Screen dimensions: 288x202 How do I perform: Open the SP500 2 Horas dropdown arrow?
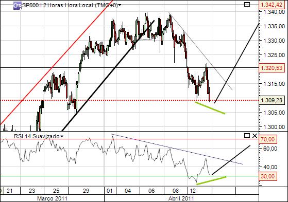(x=120, y=5)
